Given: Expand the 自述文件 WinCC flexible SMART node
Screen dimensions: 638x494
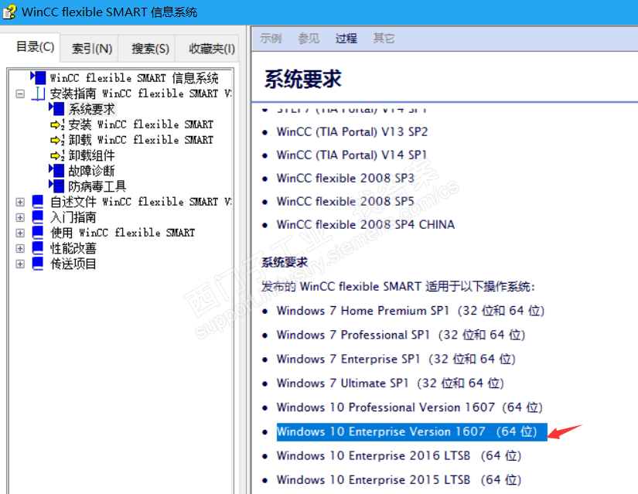Looking at the screenshot, I should pyautogui.click(x=20, y=202).
